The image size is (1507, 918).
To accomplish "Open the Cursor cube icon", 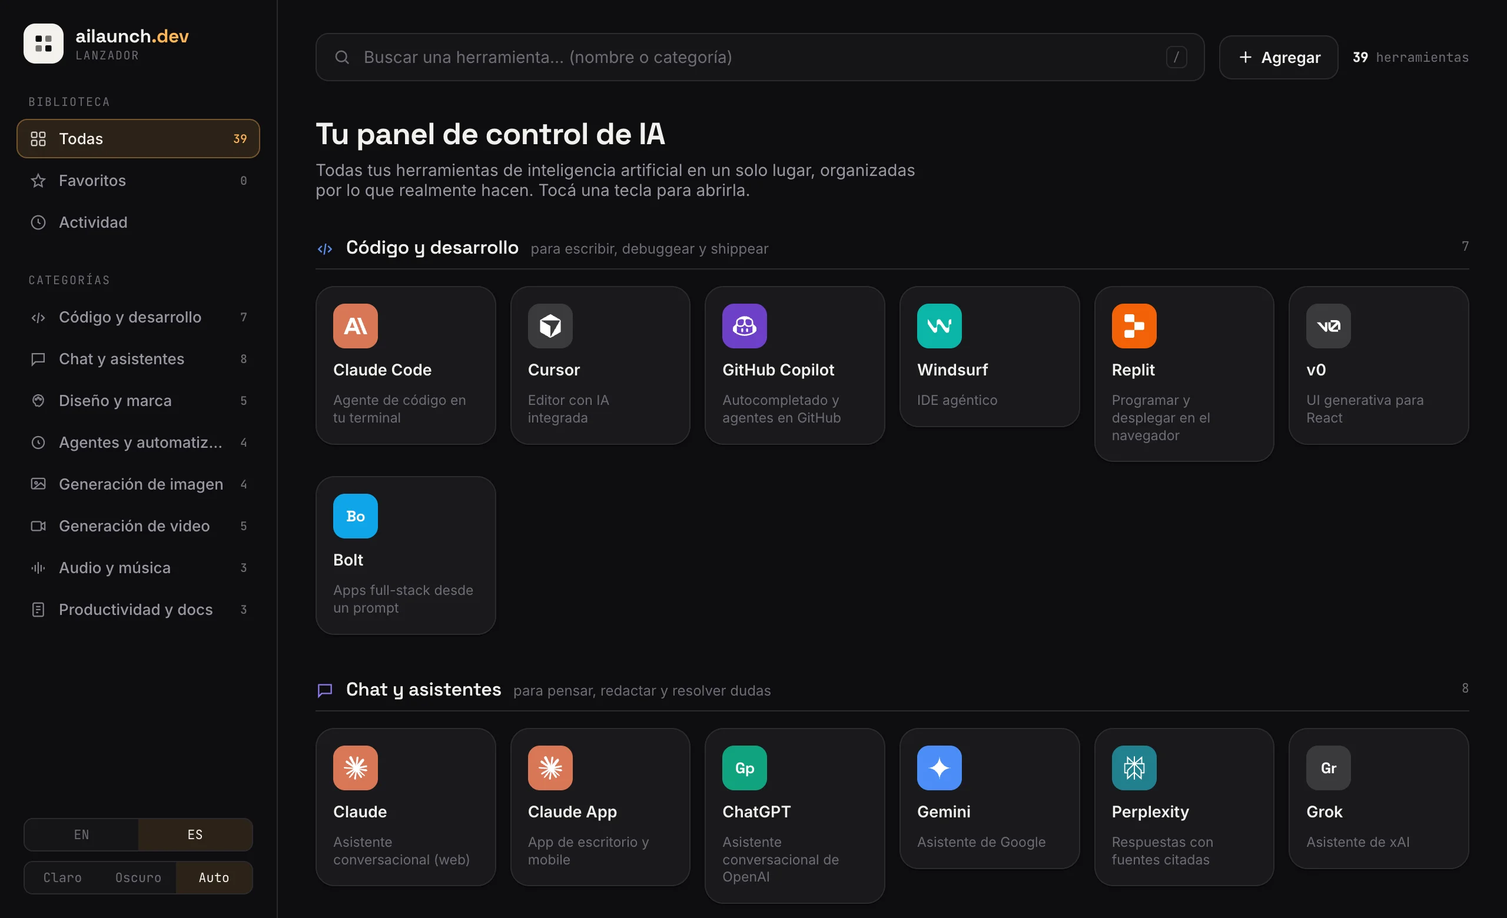I will coord(550,326).
